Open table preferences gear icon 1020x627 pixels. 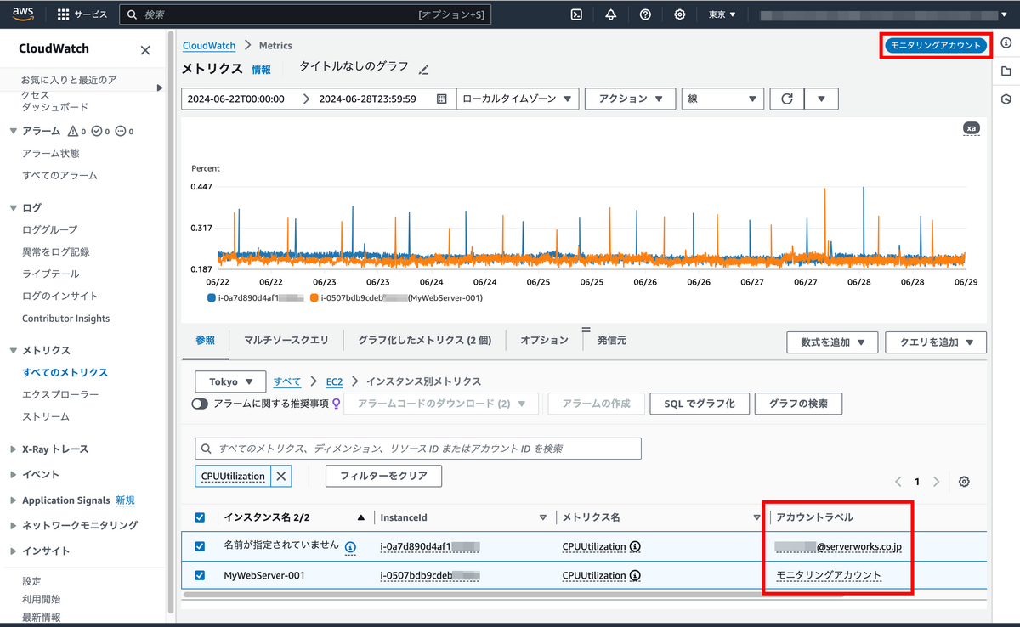tap(964, 482)
